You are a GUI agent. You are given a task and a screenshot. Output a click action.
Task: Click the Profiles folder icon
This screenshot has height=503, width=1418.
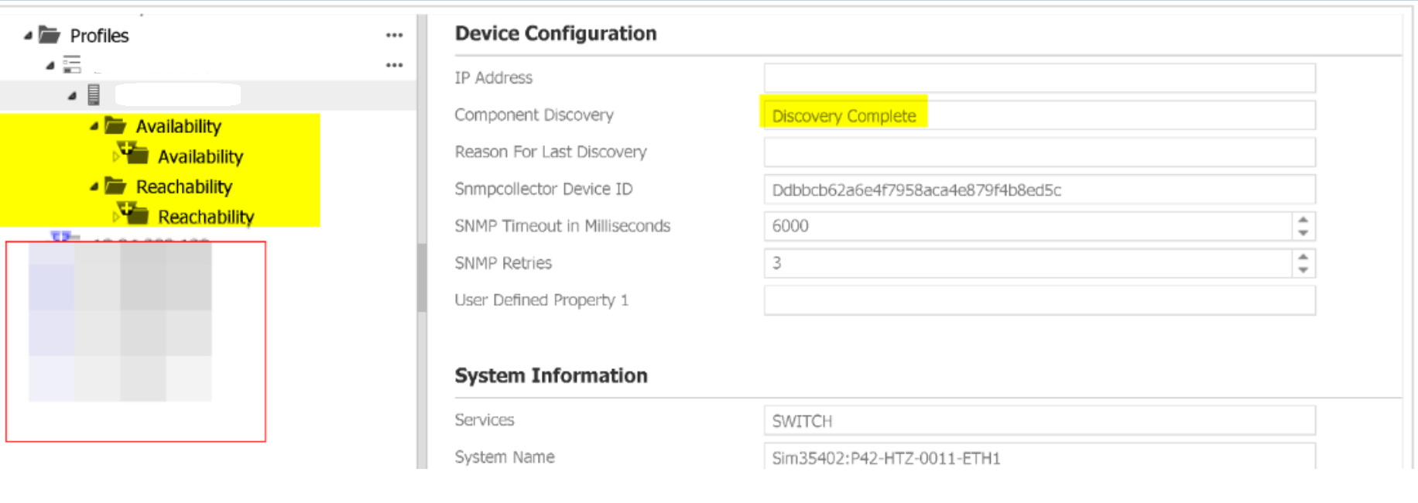click(x=50, y=35)
